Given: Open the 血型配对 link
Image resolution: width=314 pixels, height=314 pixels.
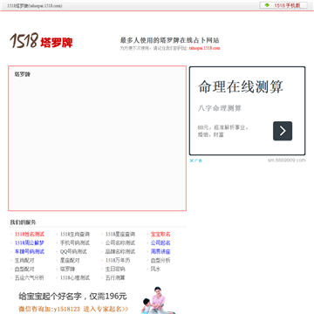Looking at the screenshot, I should [x=24, y=269].
